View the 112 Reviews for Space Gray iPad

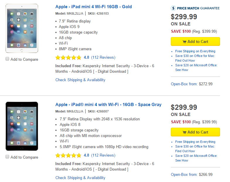(x=103, y=155)
